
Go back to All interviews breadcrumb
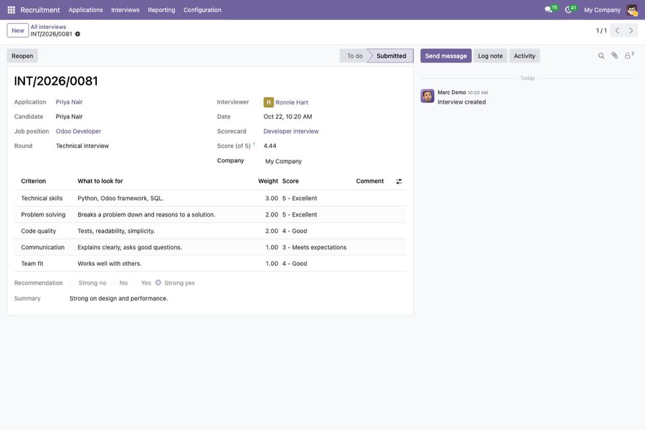click(x=48, y=27)
